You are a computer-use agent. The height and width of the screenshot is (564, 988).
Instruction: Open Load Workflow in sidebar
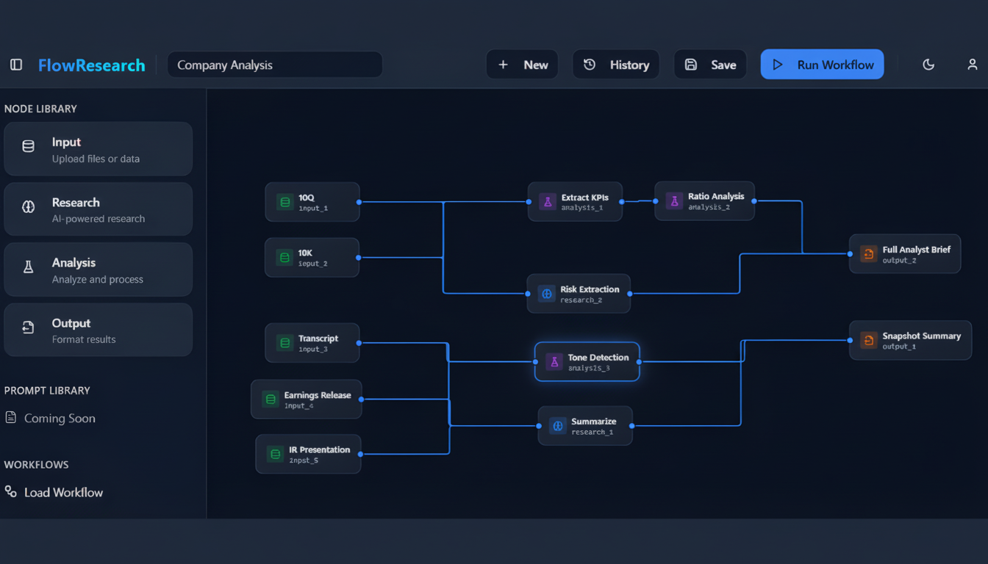62,492
